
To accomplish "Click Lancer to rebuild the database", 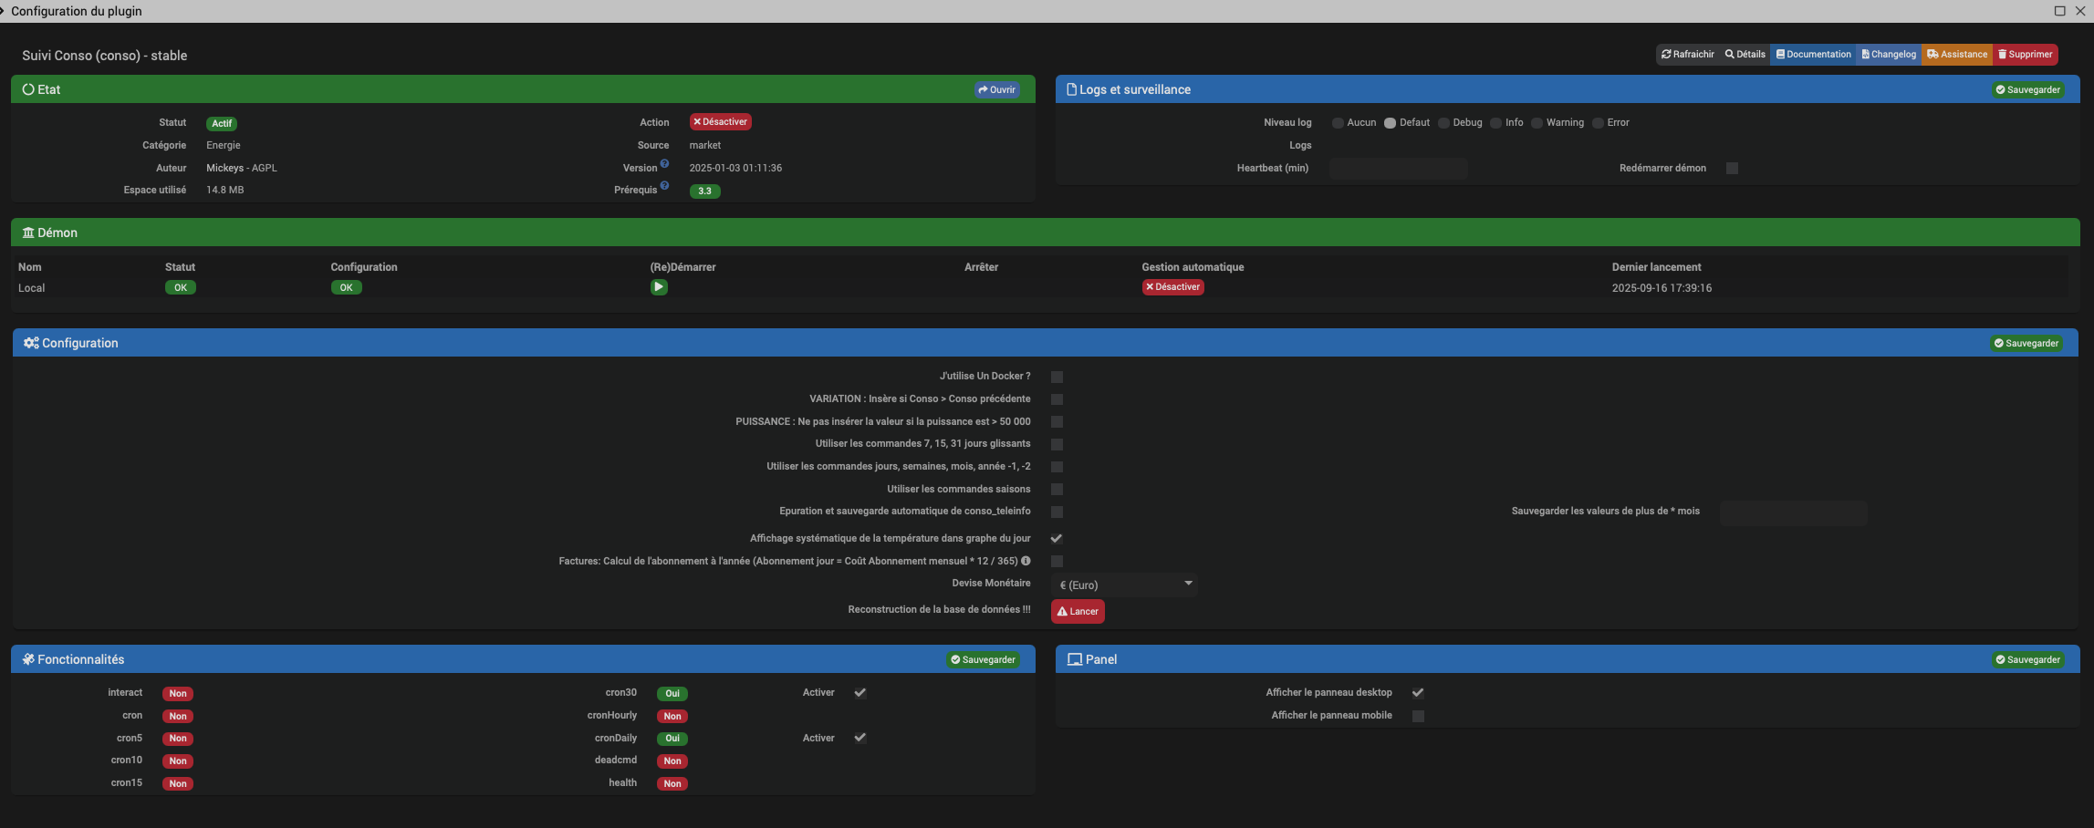I will pyautogui.click(x=1078, y=612).
